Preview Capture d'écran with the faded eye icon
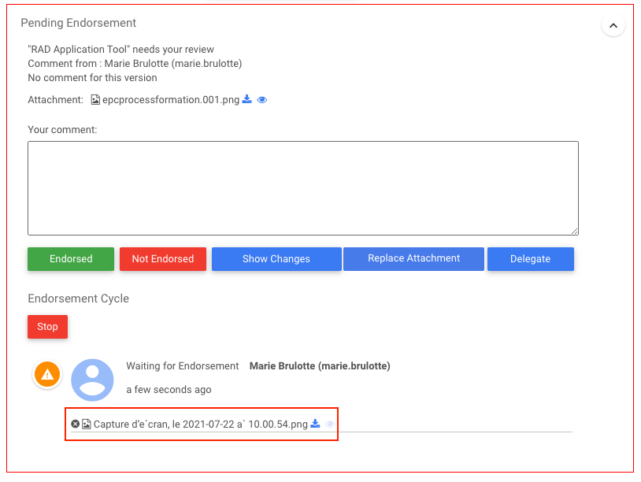641x482 pixels. [330, 424]
